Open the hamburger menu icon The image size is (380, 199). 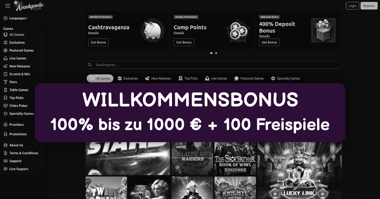tap(8, 6)
